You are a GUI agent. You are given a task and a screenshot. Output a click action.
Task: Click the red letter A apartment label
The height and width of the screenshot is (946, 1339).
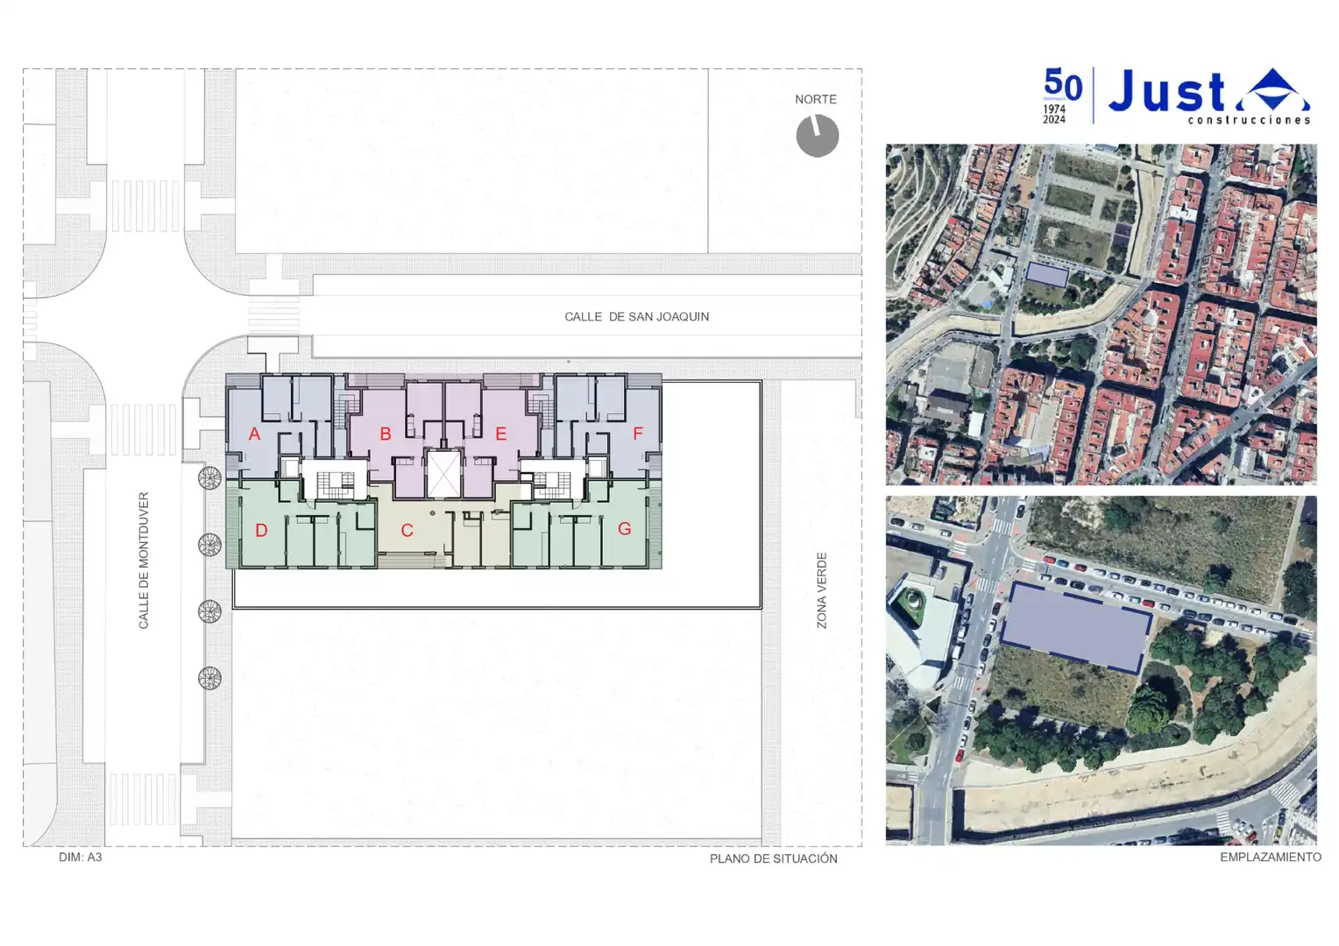255,434
